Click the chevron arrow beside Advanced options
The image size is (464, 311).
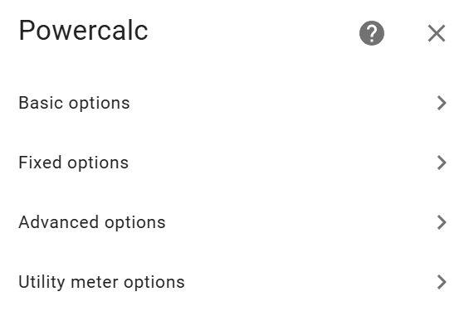point(442,222)
